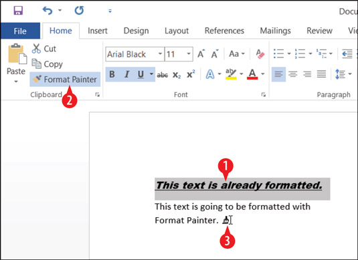Screen dimensions: 358x260
Task: Open the Undo history dropdown arrow
Action: 60,10
